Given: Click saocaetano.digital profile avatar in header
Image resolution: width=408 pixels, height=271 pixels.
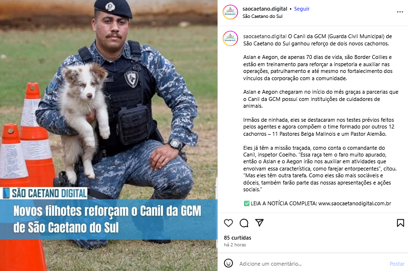Looking at the screenshot, I should click(230, 12).
